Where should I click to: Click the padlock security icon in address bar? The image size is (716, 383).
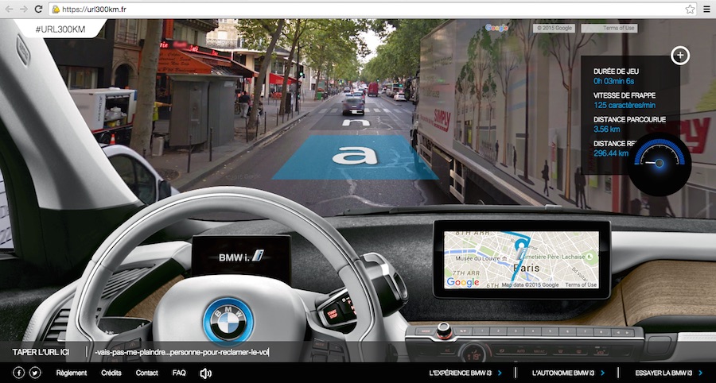(x=56, y=9)
